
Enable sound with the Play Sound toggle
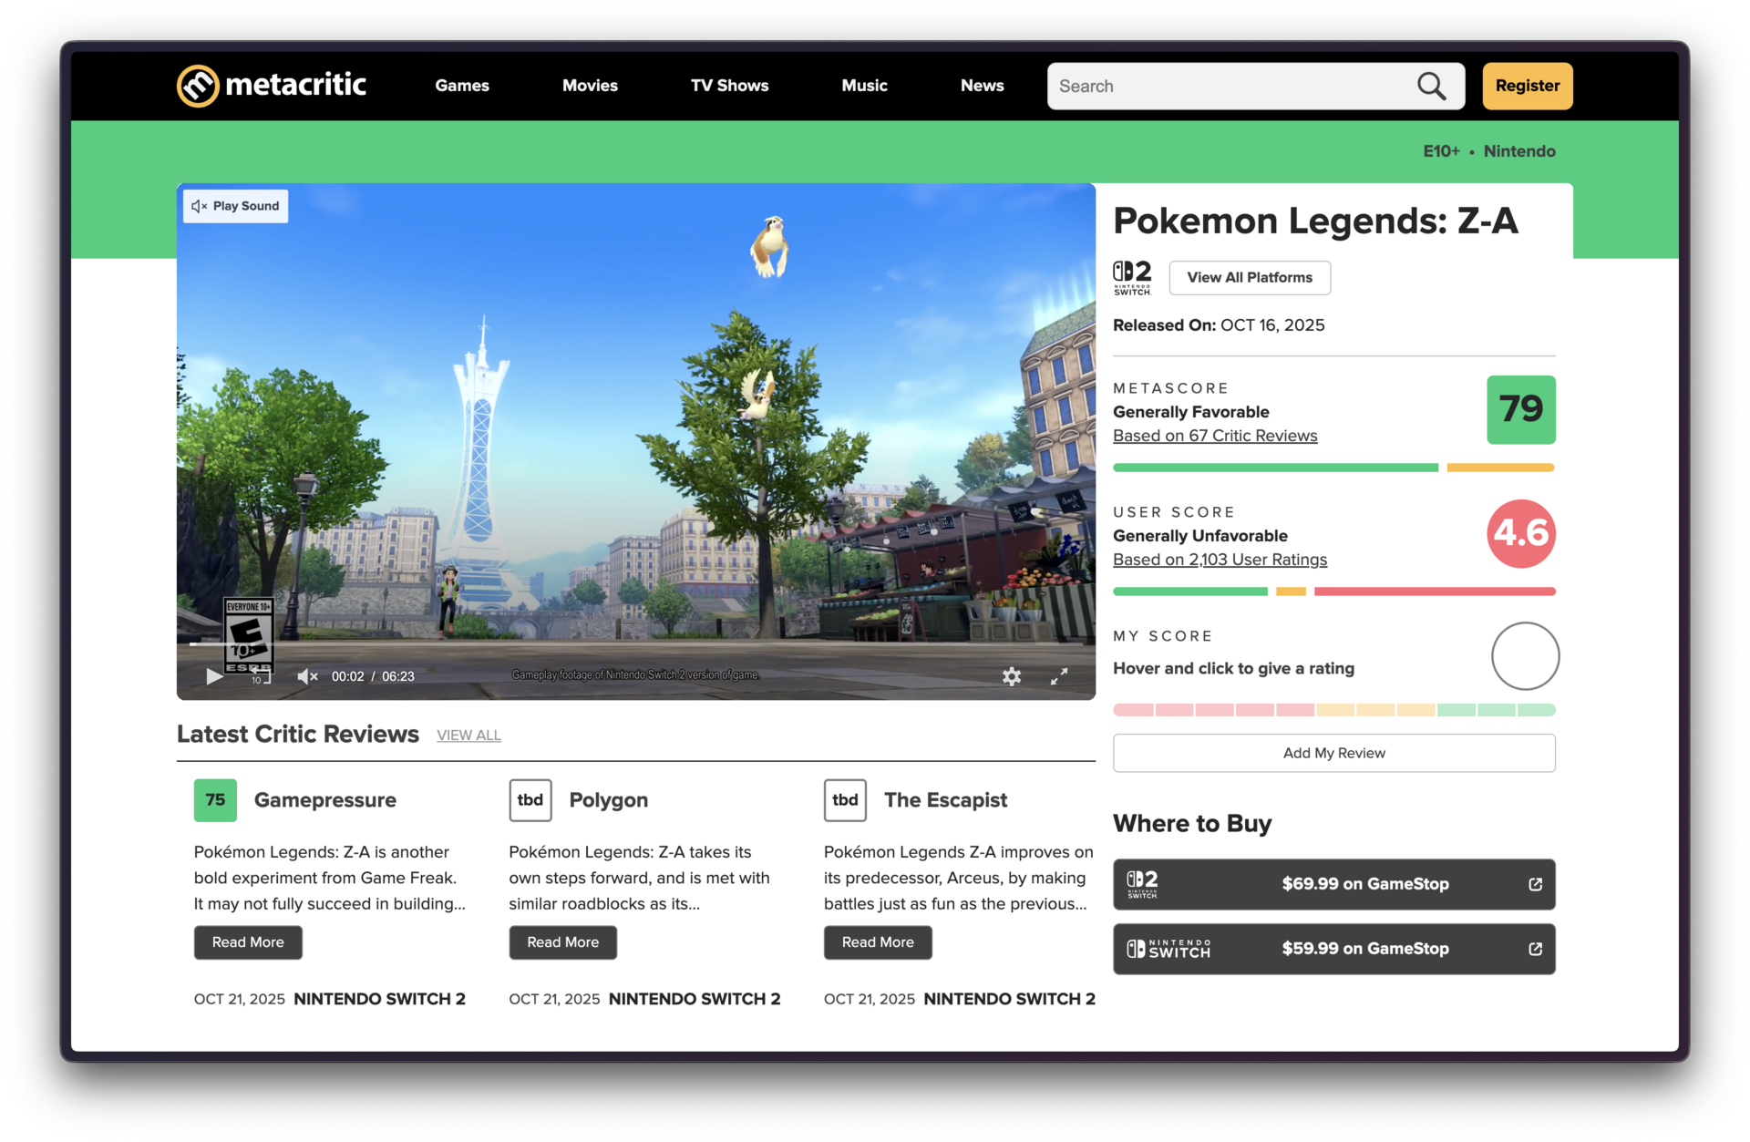coord(234,205)
